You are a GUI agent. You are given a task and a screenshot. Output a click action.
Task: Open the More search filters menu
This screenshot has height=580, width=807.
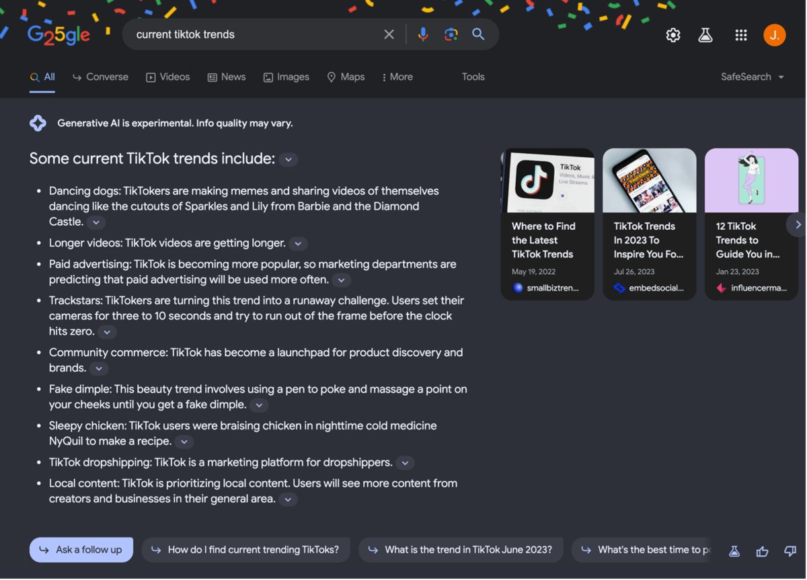(397, 77)
